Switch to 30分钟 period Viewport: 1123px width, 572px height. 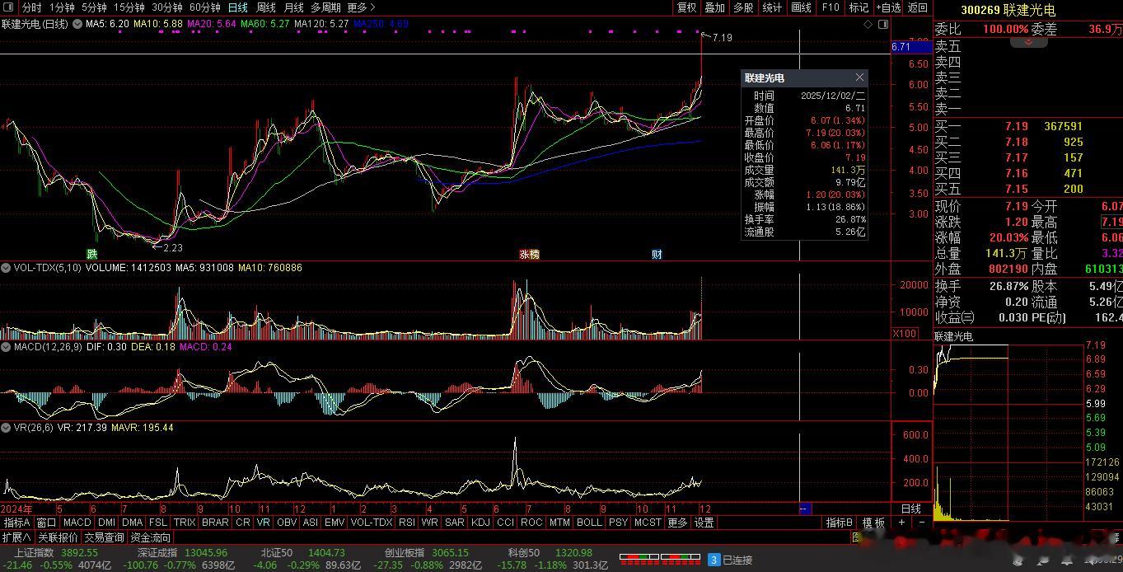coord(167,7)
